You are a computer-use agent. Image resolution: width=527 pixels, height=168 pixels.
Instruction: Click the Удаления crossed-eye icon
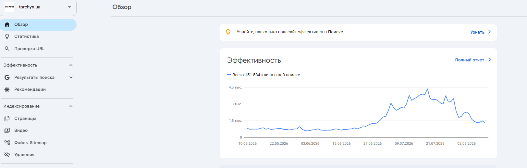[x=7, y=155]
